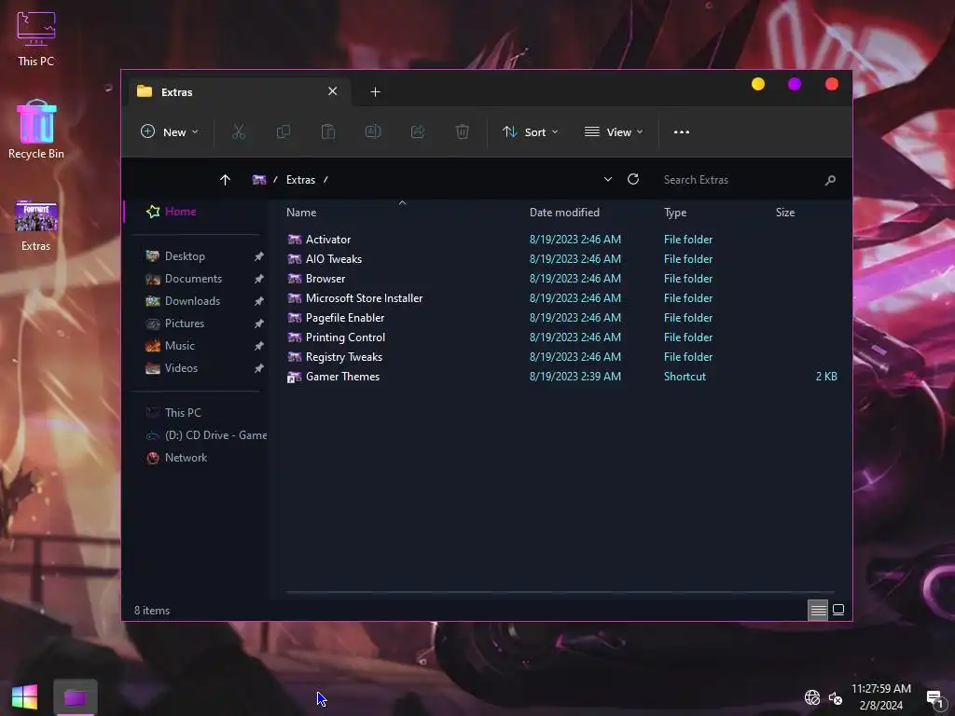Unpin Desktop pin icon in sidebar

pos(259,256)
